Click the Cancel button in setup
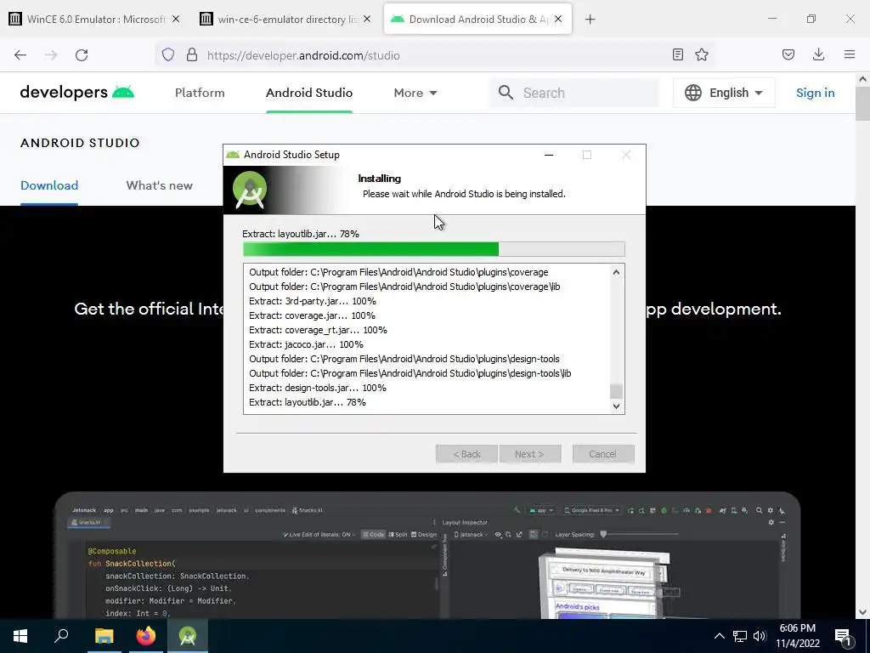Viewport: 870px width, 653px height. point(603,454)
